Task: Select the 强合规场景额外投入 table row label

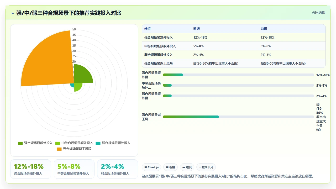Action: [x=159, y=38]
